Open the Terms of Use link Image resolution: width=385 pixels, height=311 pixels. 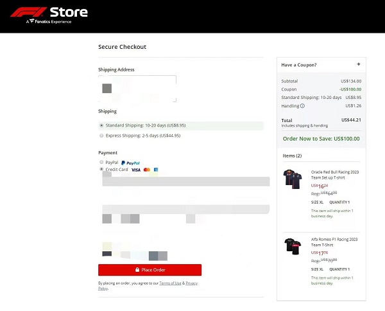pyautogui.click(x=169, y=283)
